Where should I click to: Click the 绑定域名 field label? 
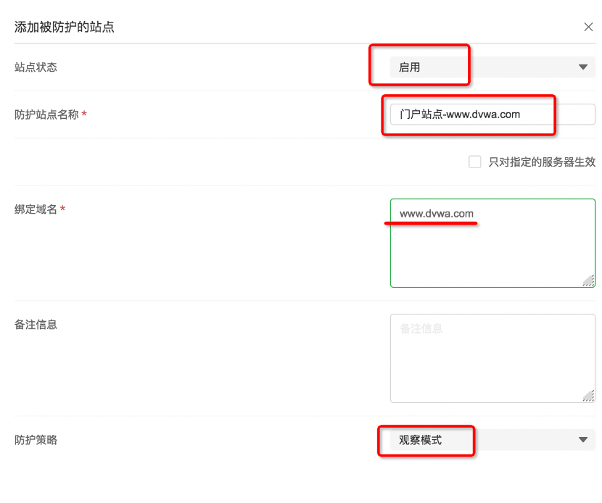coord(36,209)
